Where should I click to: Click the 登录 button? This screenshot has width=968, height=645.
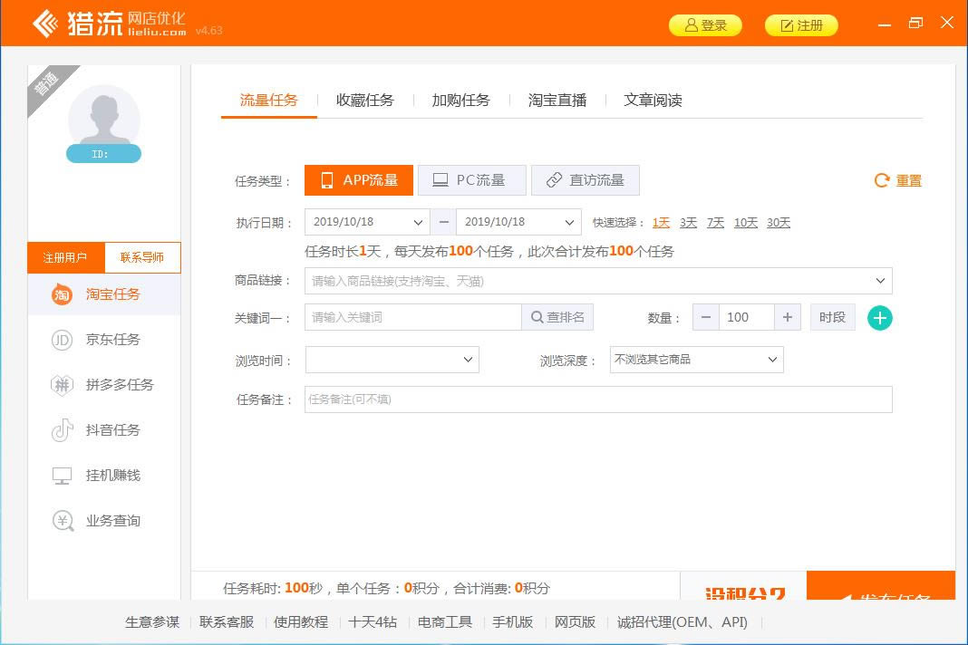(x=705, y=25)
